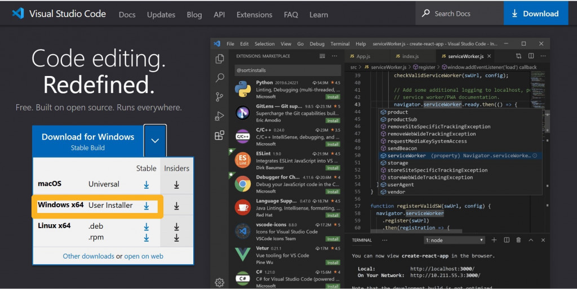Click the split editor icon in editor toolbar
577x289 pixels.
coord(531,56)
